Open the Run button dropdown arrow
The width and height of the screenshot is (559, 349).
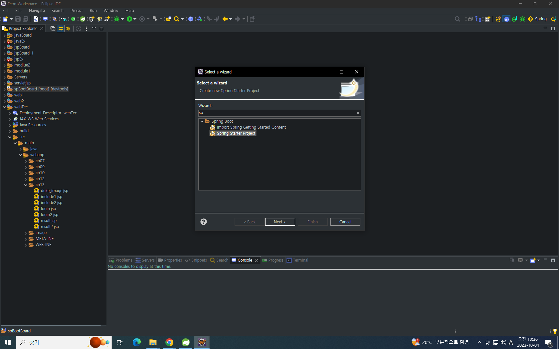tap(135, 19)
